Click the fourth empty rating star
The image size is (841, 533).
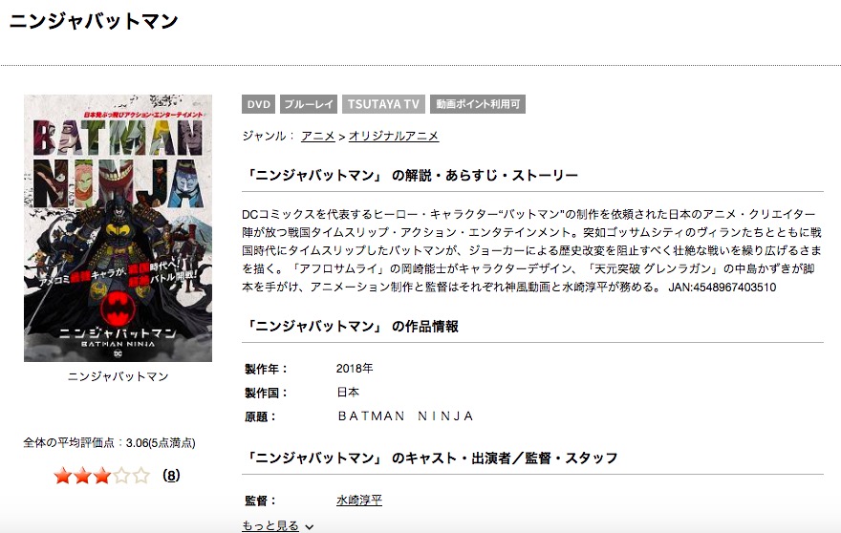[x=121, y=476]
